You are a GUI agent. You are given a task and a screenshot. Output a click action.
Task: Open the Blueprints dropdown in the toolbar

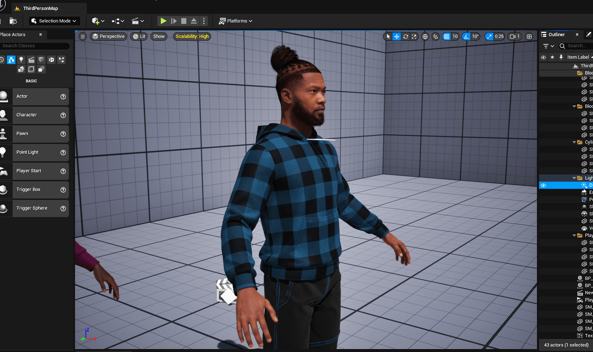(x=118, y=21)
